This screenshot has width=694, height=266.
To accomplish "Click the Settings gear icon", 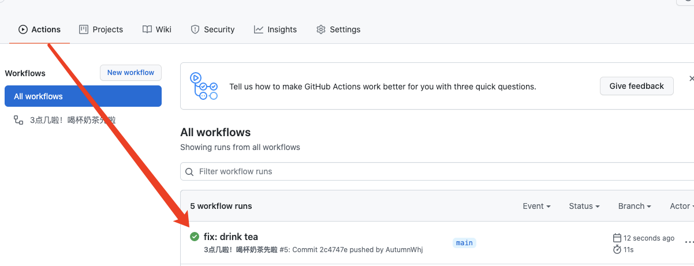I will click(321, 29).
